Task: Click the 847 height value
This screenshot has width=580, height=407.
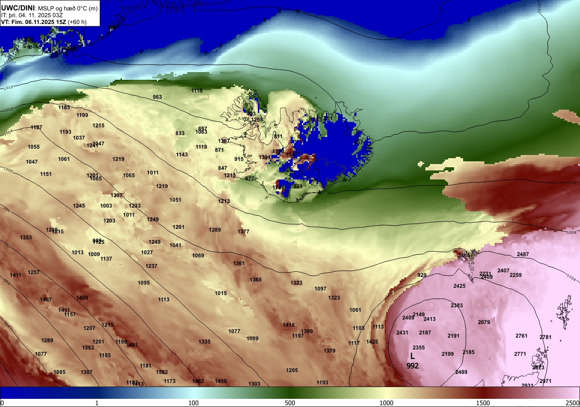Action: pos(222,168)
